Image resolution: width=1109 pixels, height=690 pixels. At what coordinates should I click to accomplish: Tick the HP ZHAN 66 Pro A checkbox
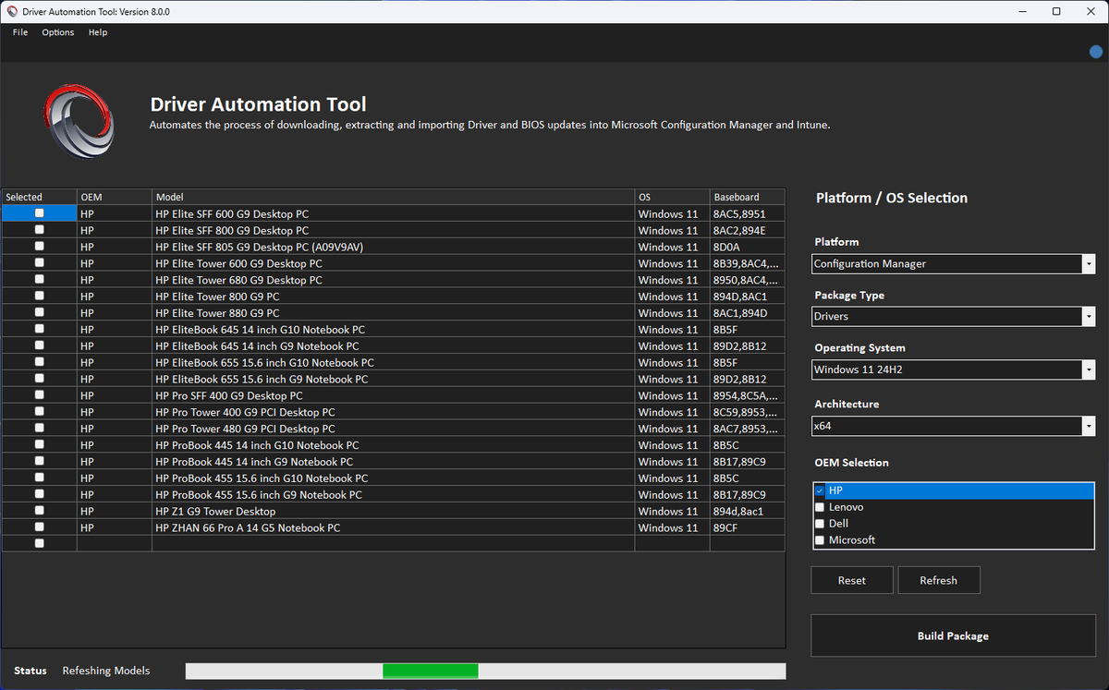tap(39, 527)
